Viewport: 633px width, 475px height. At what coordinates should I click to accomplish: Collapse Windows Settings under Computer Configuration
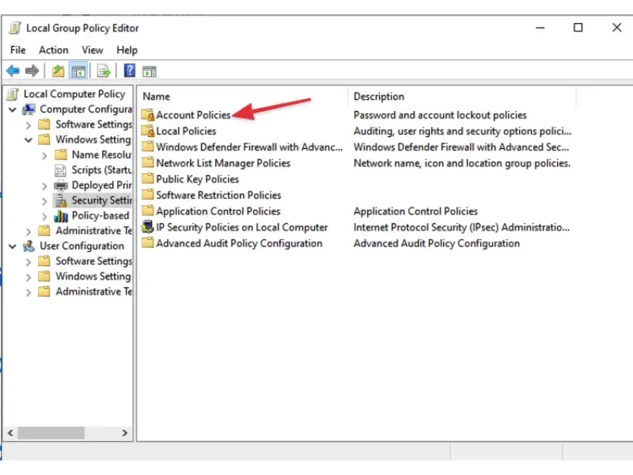click(x=28, y=140)
